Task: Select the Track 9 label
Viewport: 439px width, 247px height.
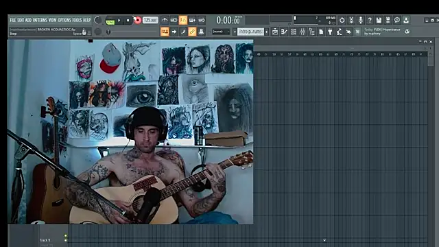Action: pos(45,240)
